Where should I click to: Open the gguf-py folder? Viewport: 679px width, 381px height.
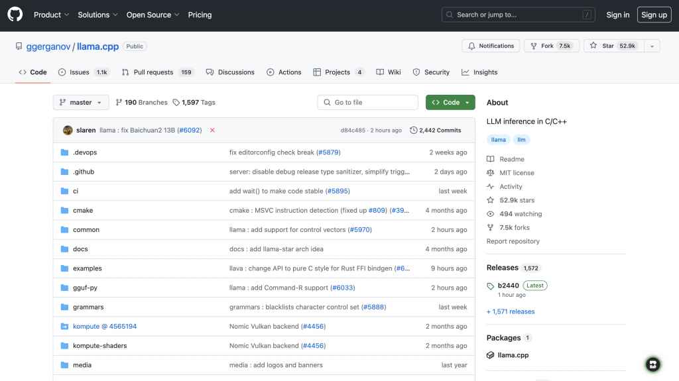point(86,288)
